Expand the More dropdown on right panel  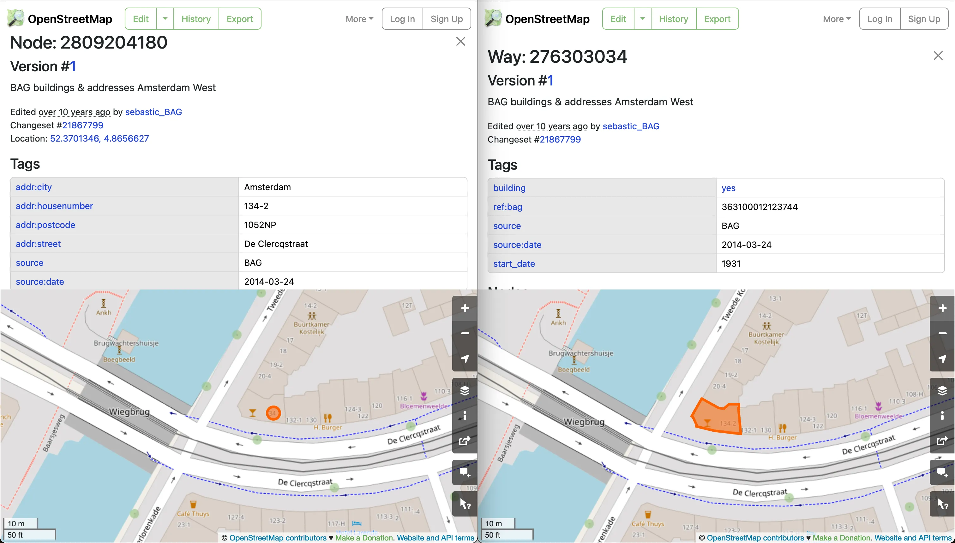click(836, 18)
